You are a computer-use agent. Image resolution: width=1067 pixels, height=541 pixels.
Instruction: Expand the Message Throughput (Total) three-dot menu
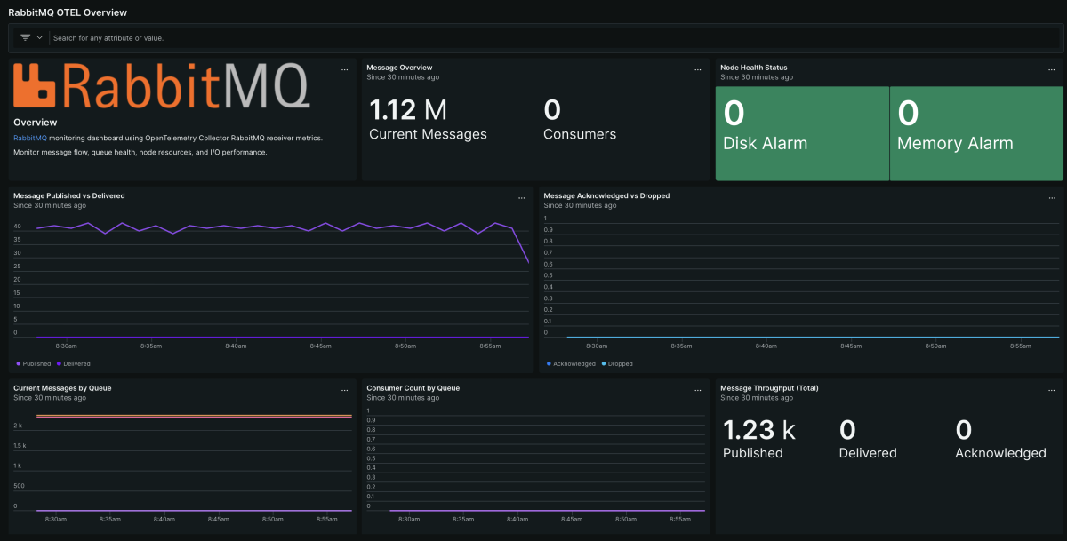point(1052,390)
